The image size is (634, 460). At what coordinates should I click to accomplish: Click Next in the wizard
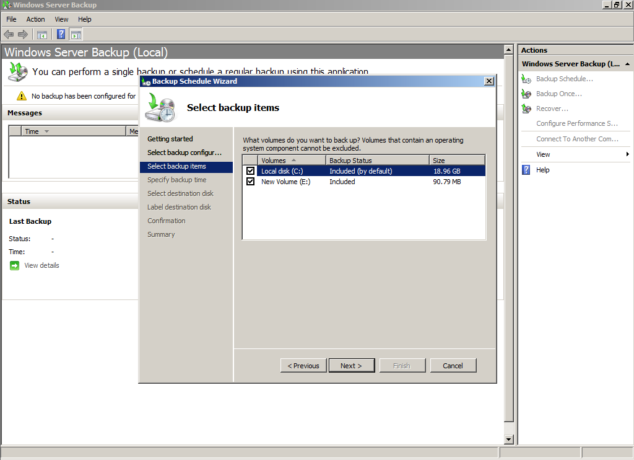[x=352, y=366]
